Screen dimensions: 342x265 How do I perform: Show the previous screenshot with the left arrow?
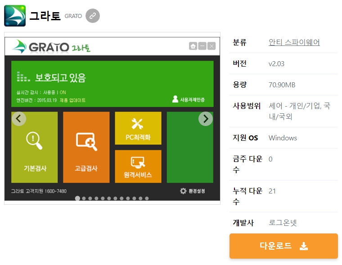19,119
